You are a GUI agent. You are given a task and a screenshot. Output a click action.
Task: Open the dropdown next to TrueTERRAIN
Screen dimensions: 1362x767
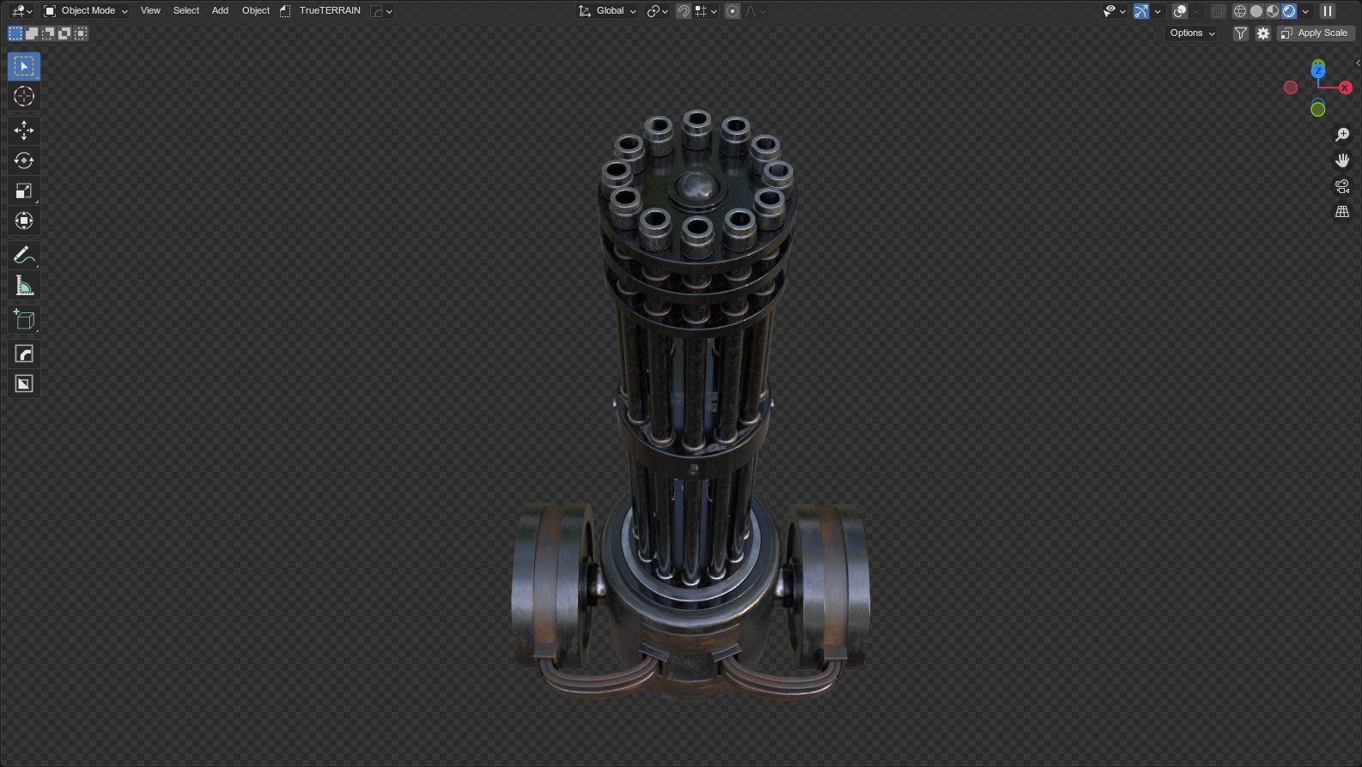(381, 11)
